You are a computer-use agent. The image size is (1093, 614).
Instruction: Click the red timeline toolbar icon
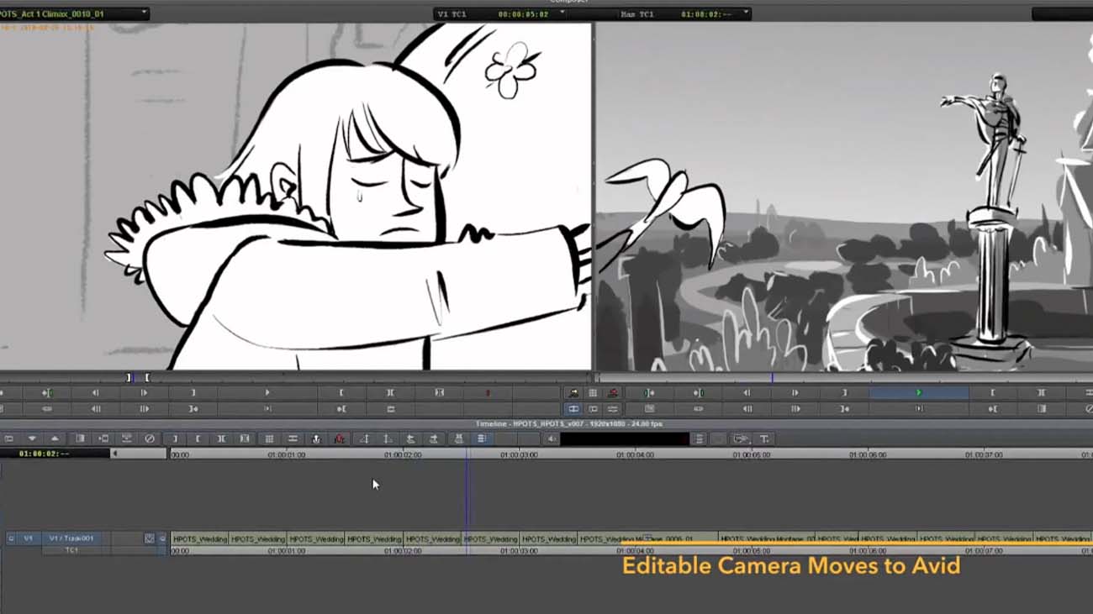[x=340, y=438]
